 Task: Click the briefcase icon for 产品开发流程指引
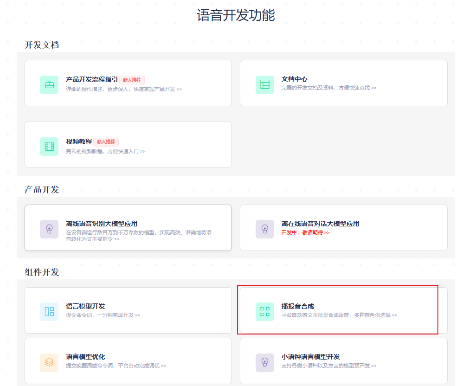(49, 84)
